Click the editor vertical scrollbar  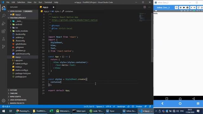(152, 37)
